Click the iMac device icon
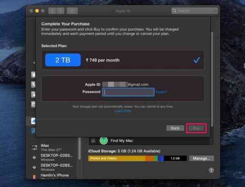This screenshot has height=187, width=245. pyautogui.click(x=34, y=147)
